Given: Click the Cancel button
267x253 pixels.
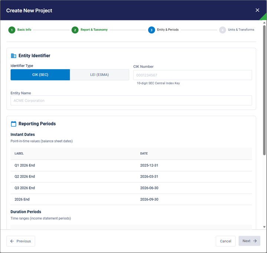Looking at the screenshot, I should point(225,241).
